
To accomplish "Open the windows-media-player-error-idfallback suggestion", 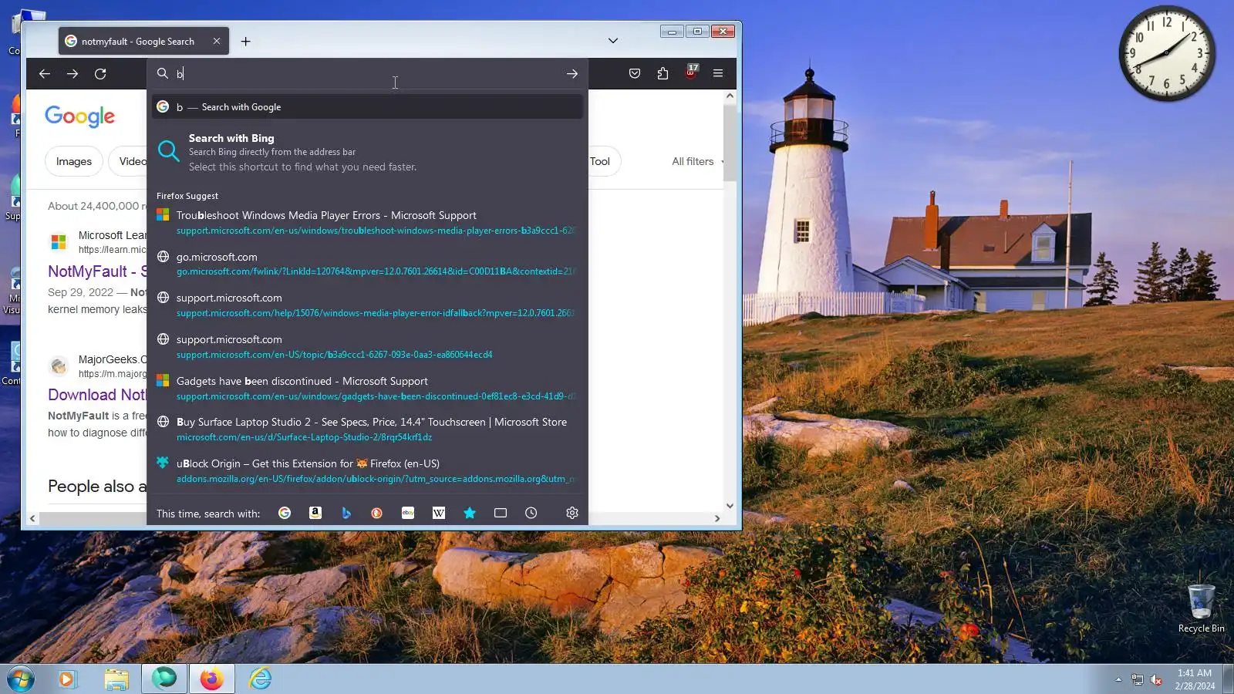I will coord(367,305).
